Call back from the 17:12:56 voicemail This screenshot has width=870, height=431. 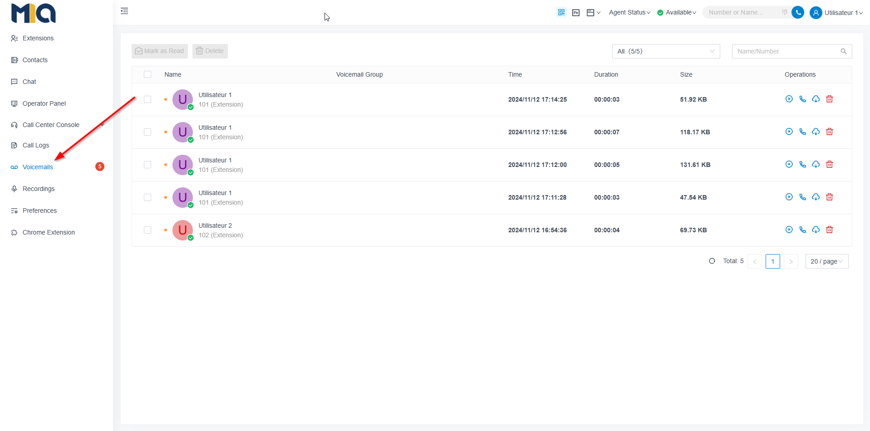(802, 132)
